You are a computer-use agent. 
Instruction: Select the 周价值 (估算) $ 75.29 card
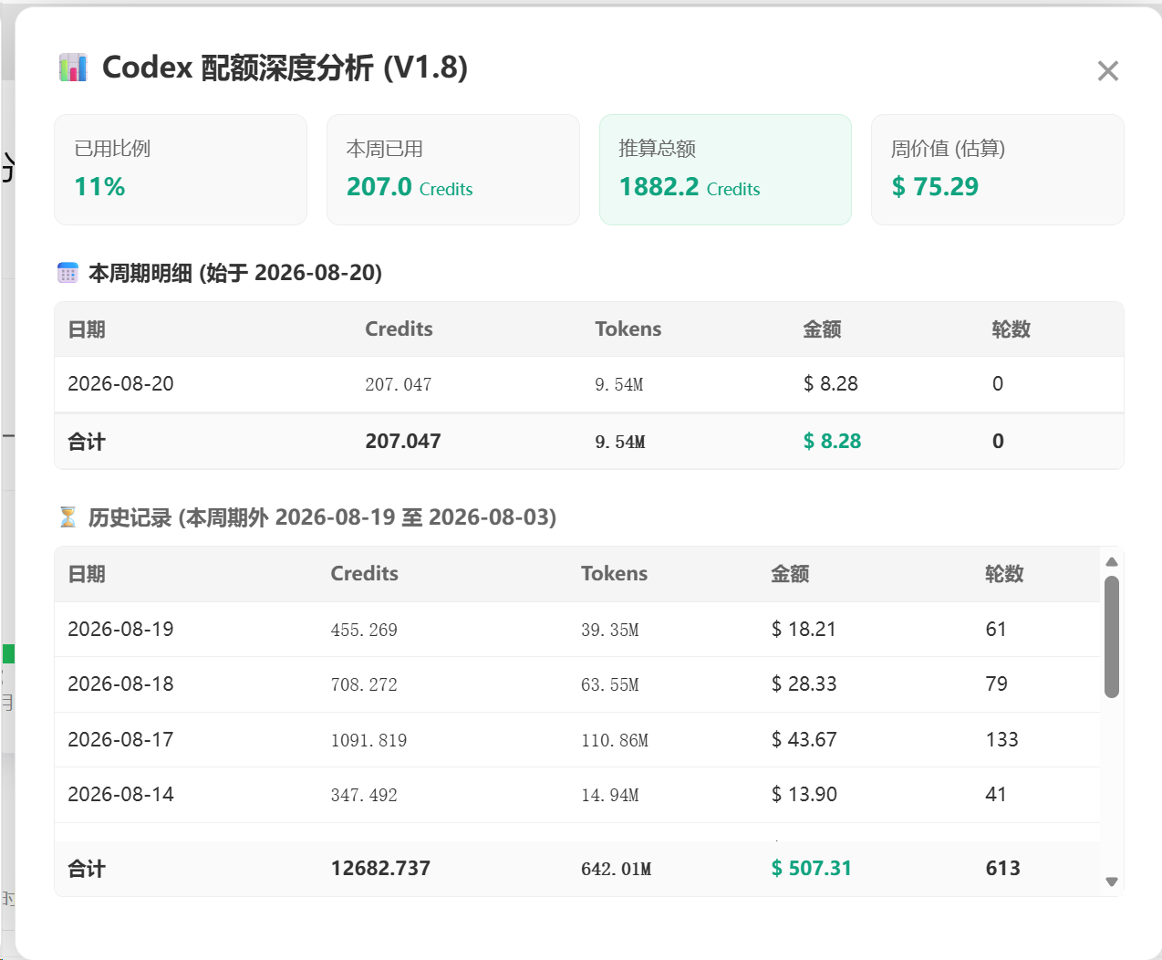point(998,170)
